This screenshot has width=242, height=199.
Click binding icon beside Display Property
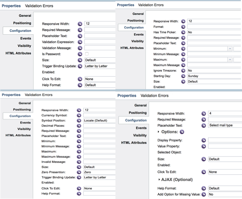[203, 140]
